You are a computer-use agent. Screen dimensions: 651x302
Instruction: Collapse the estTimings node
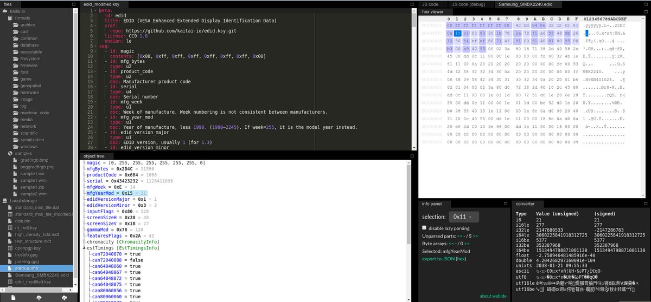pos(84,248)
